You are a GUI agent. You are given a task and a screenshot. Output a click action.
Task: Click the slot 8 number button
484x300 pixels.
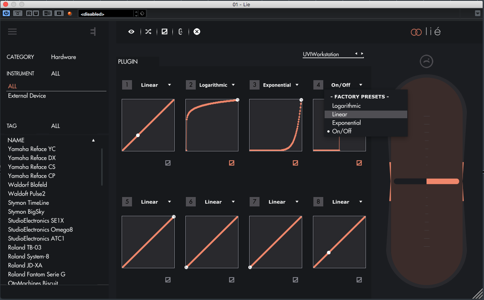(x=318, y=202)
